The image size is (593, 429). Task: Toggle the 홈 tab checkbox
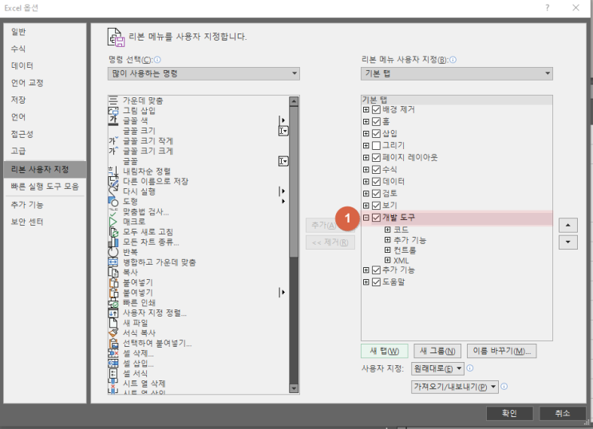point(376,122)
